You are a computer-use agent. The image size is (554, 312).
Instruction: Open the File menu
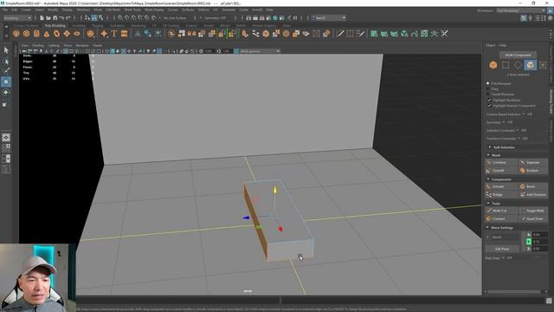point(4,10)
